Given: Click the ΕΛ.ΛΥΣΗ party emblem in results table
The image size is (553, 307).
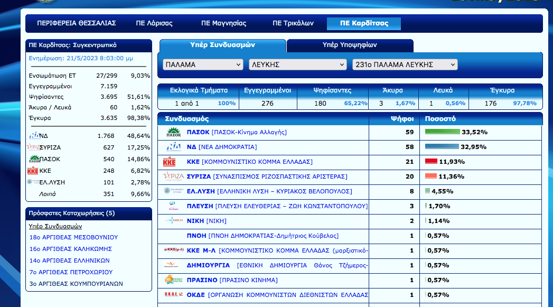Looking at the screenshot, I should (x=173, y=191).
